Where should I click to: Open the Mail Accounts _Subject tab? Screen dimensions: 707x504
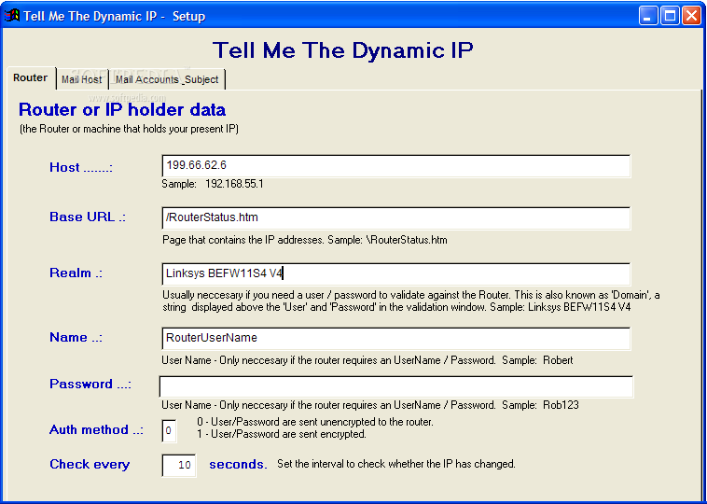coord(167,79)
